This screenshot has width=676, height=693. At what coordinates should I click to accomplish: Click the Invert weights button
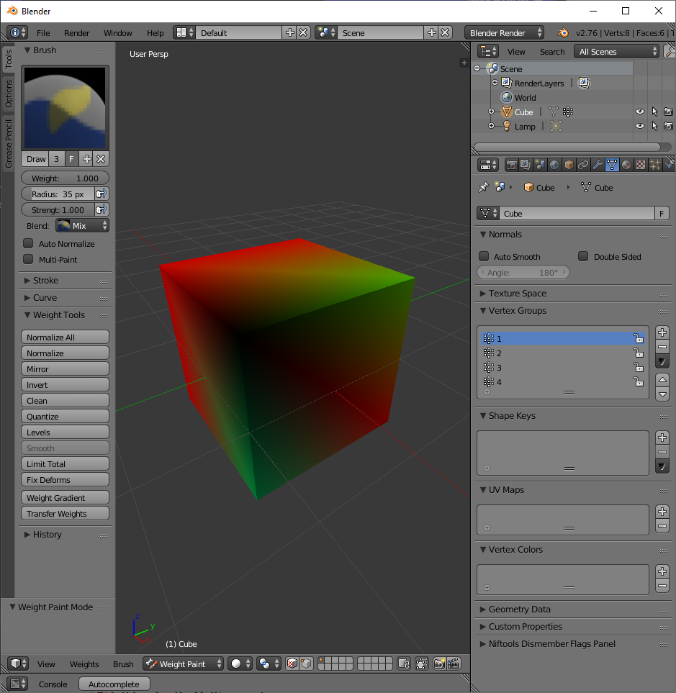tap(65, 385)
